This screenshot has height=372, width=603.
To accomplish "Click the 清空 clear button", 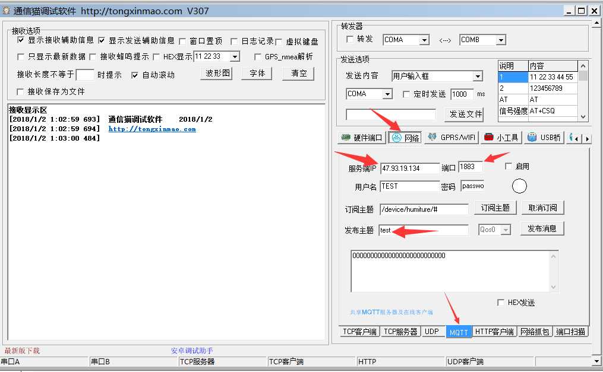I will 298,74.
